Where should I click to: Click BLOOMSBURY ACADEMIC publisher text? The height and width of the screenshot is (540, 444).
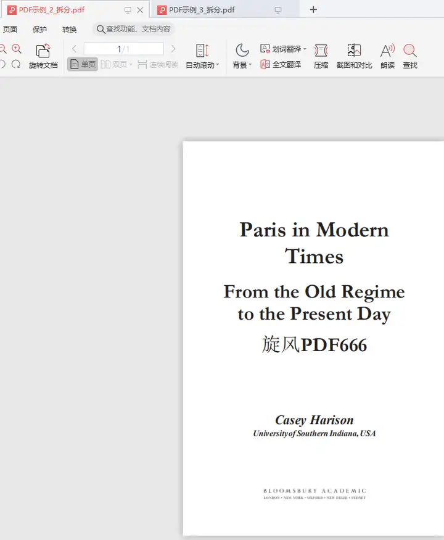[x=314, y=491]
